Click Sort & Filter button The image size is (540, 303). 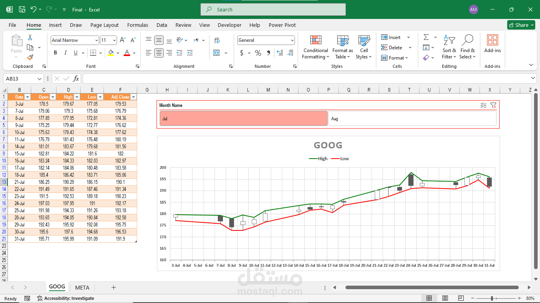click(x=449, y=47)
